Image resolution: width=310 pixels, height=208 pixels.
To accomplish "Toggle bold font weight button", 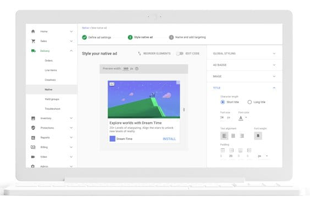I will [258, 136].
